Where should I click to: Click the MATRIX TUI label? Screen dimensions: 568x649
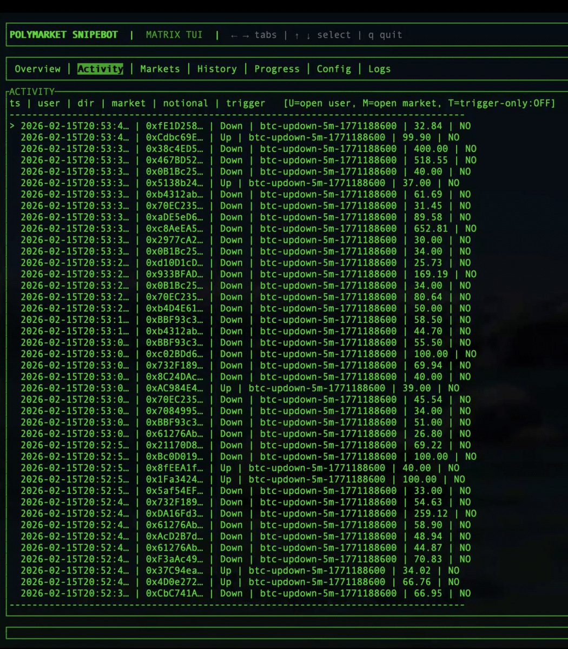coord(174,35)
